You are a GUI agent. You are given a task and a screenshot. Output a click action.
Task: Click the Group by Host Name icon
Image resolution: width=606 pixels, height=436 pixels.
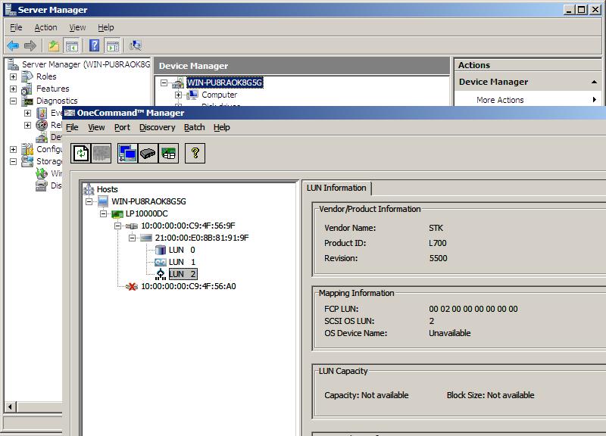click(127, 154)
